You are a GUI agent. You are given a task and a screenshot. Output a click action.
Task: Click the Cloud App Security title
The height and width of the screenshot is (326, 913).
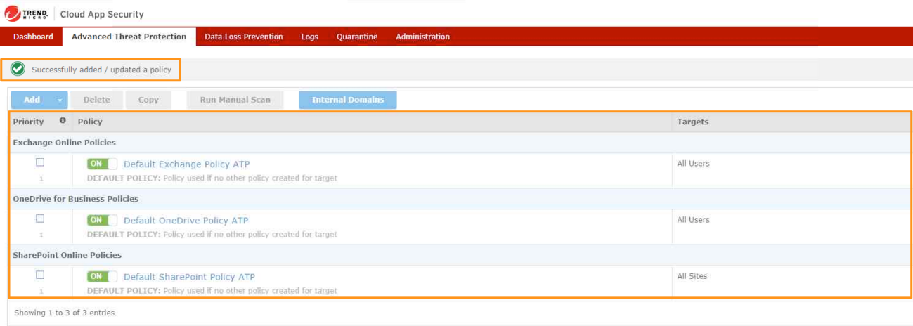click(102, 14)
